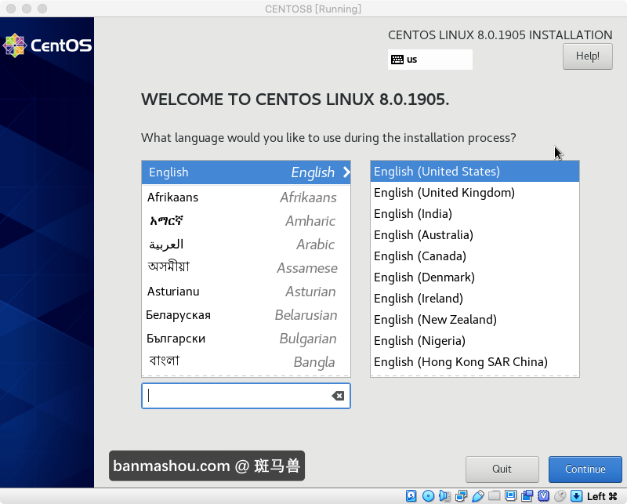Select Afrikaans language row

point(246,198)
